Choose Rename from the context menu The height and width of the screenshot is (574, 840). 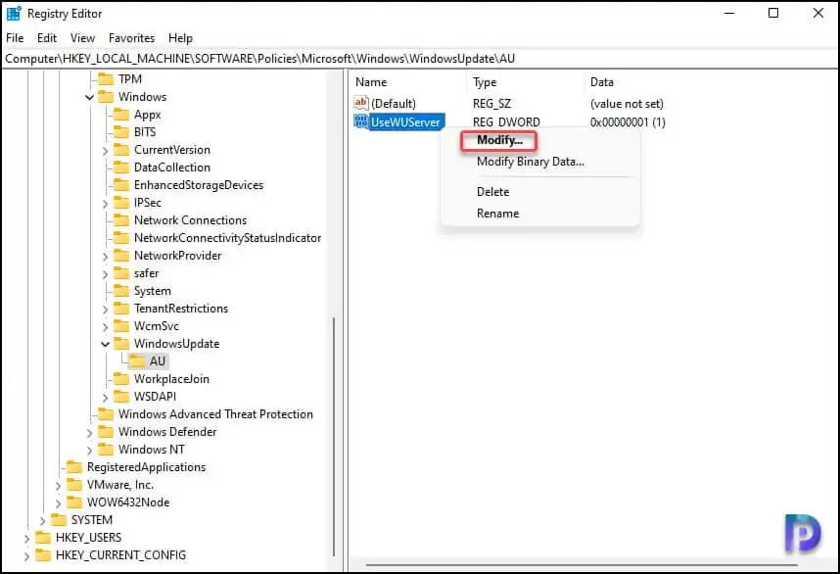497,214
